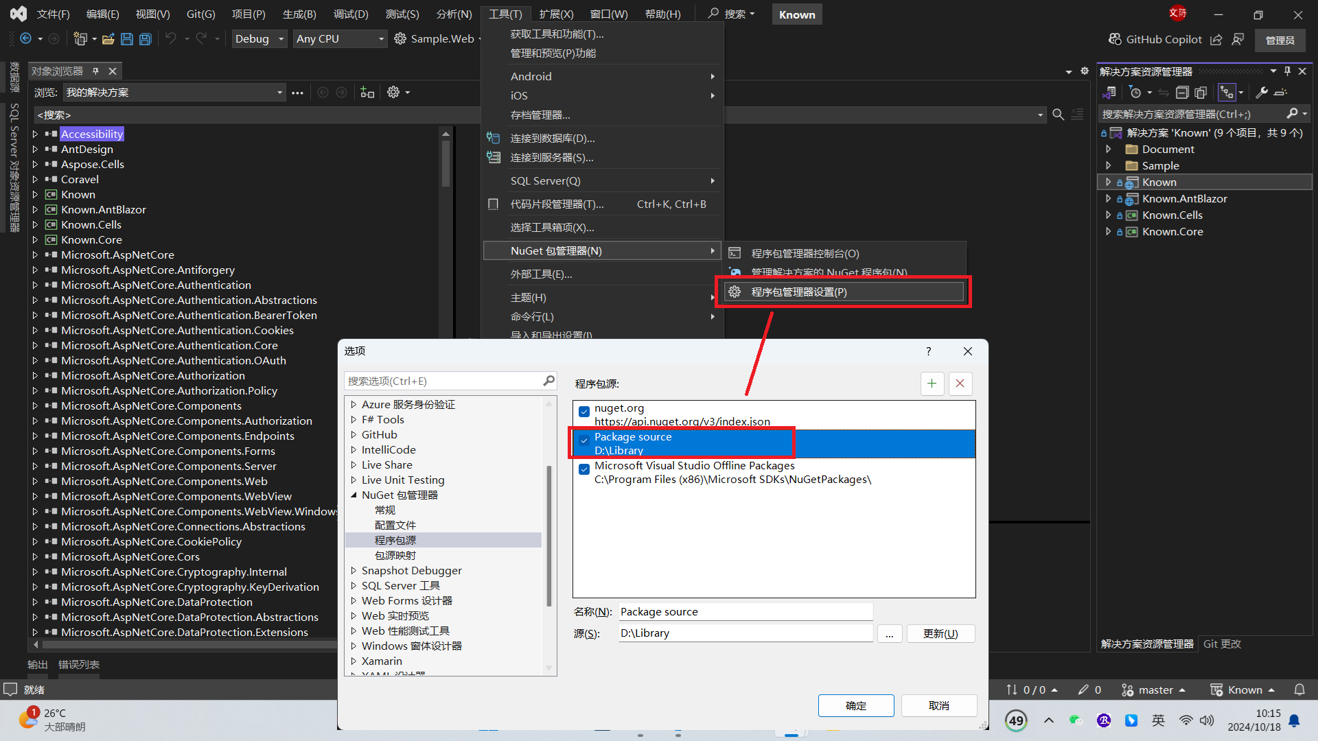
Task: Click the 源(S) D:\Library text field
Action: point(746,633)
